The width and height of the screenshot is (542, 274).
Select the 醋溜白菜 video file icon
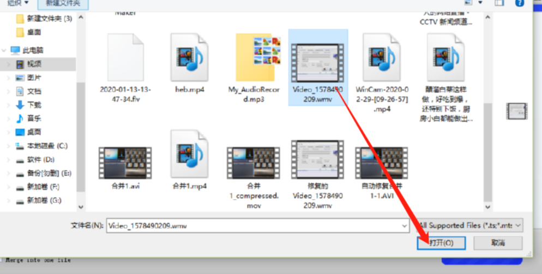point(446,57)
